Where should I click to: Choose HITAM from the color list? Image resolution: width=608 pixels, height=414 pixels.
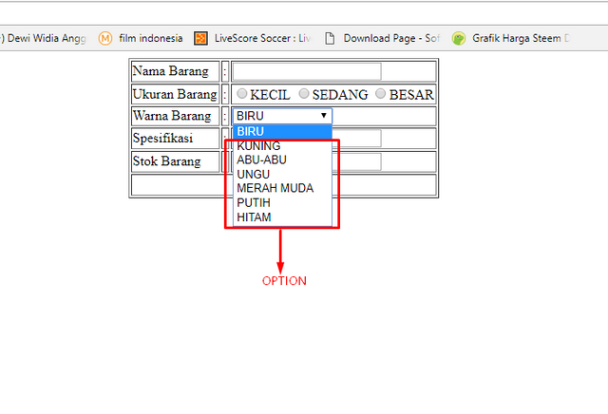[x=282, y=217]
